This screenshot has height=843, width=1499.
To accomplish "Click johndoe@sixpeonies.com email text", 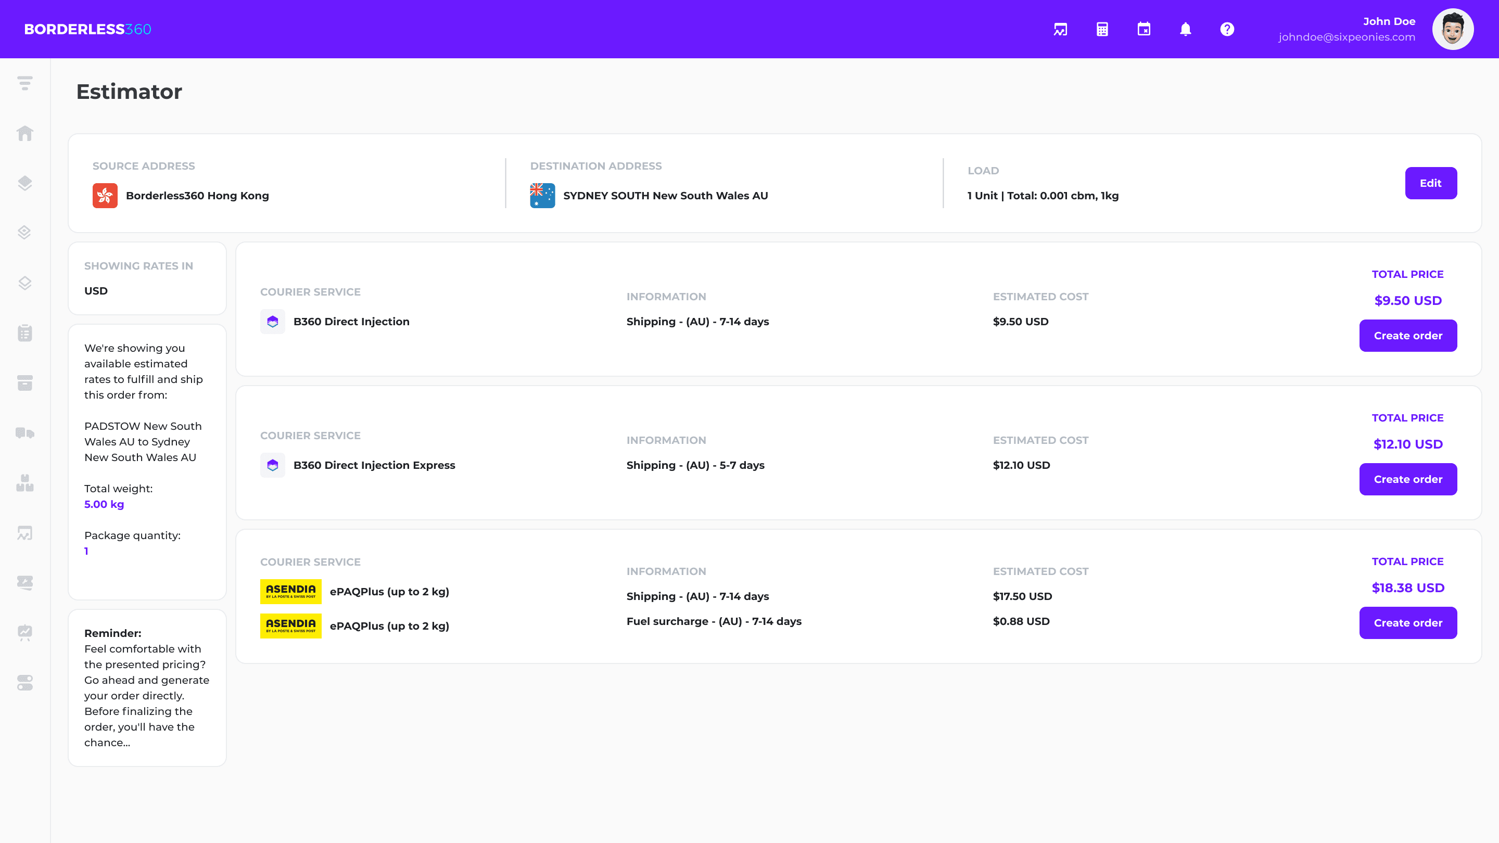I will pos(1346,37).
